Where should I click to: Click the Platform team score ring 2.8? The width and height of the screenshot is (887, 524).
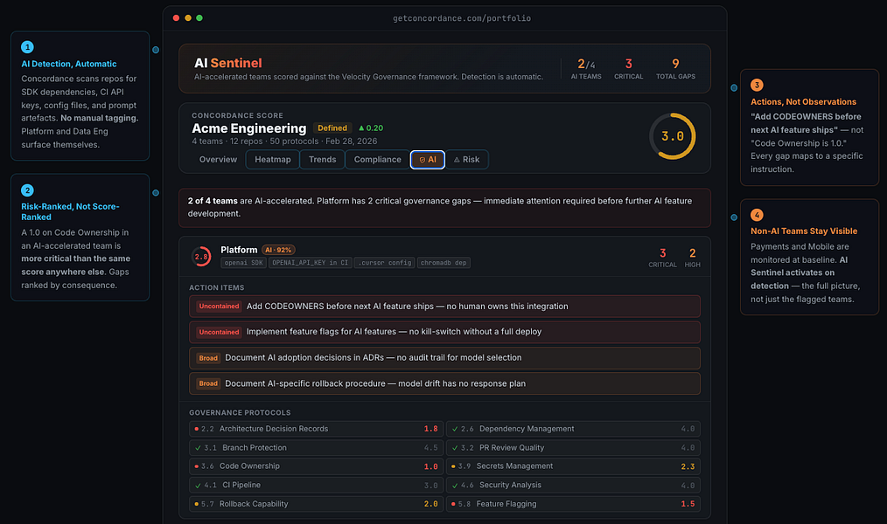click(x=201, y=257)
